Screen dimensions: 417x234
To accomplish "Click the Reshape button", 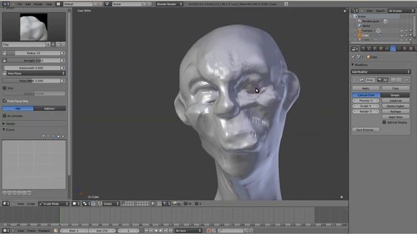I will (x=395, y=112).
